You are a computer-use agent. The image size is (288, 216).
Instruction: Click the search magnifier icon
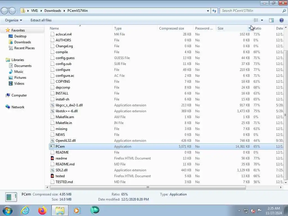click(x=284, y=11)
